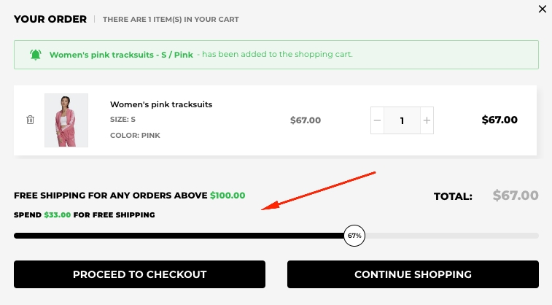Open the Women's pink tracksuits product link

tap(161, 104)
